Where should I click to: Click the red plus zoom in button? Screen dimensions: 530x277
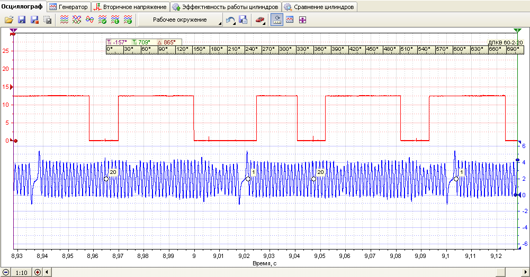tap(38, 272)
